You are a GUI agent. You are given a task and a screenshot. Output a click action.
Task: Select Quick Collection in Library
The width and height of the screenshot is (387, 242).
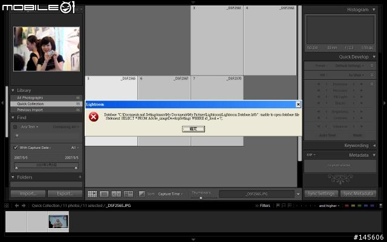[46, 103]
